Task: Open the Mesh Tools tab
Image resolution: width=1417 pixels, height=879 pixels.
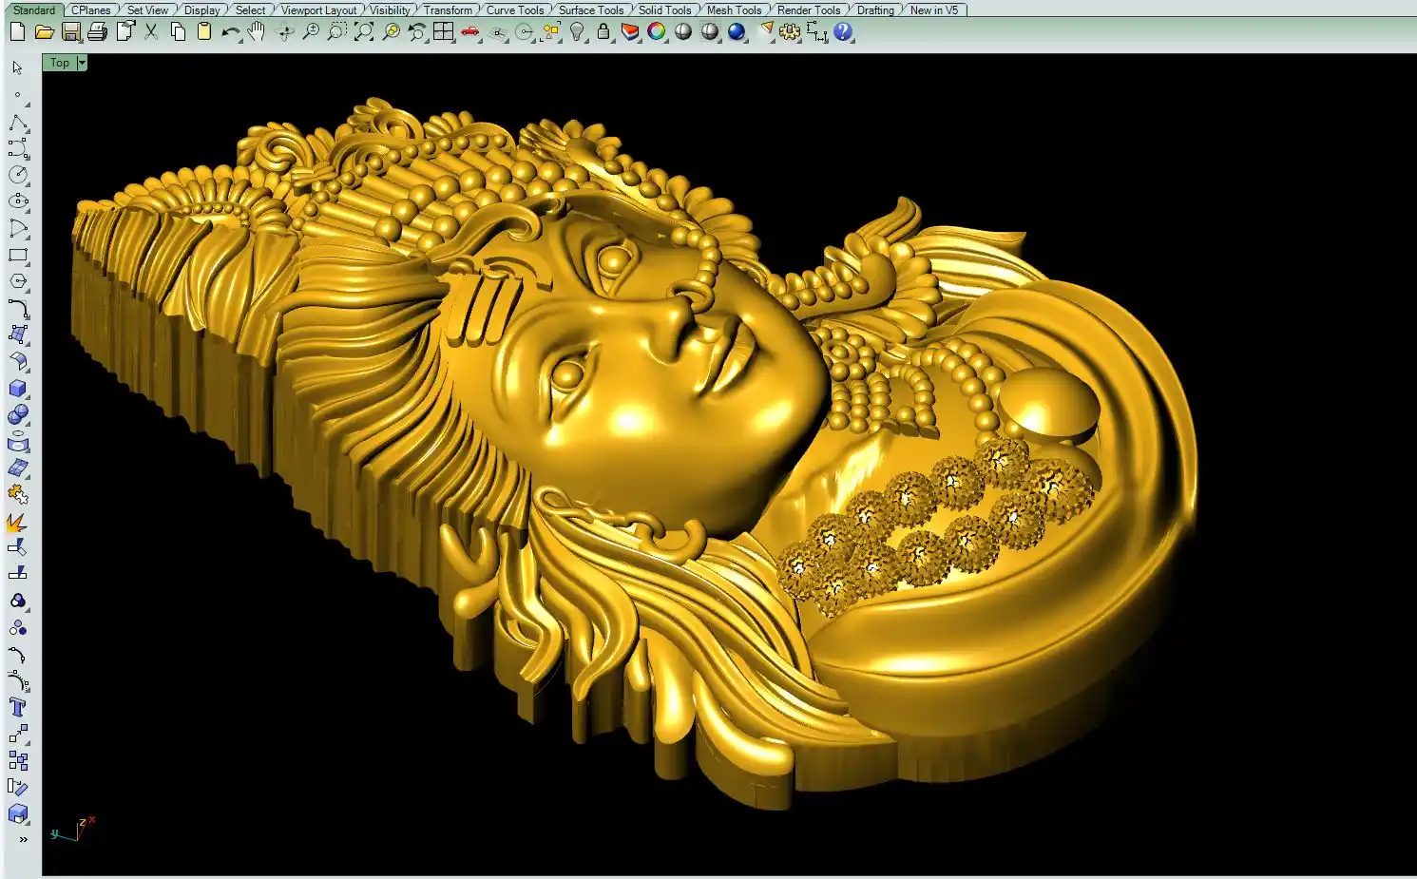Action: [734, 10]
